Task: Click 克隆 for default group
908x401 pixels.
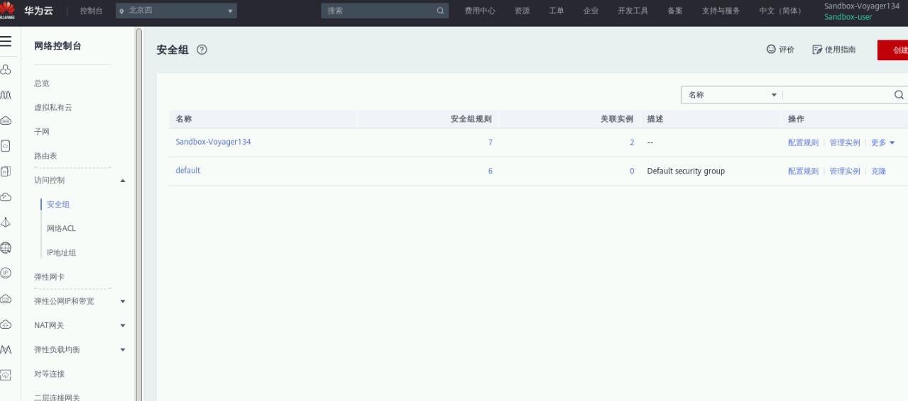Action: [x=879, y=171]
